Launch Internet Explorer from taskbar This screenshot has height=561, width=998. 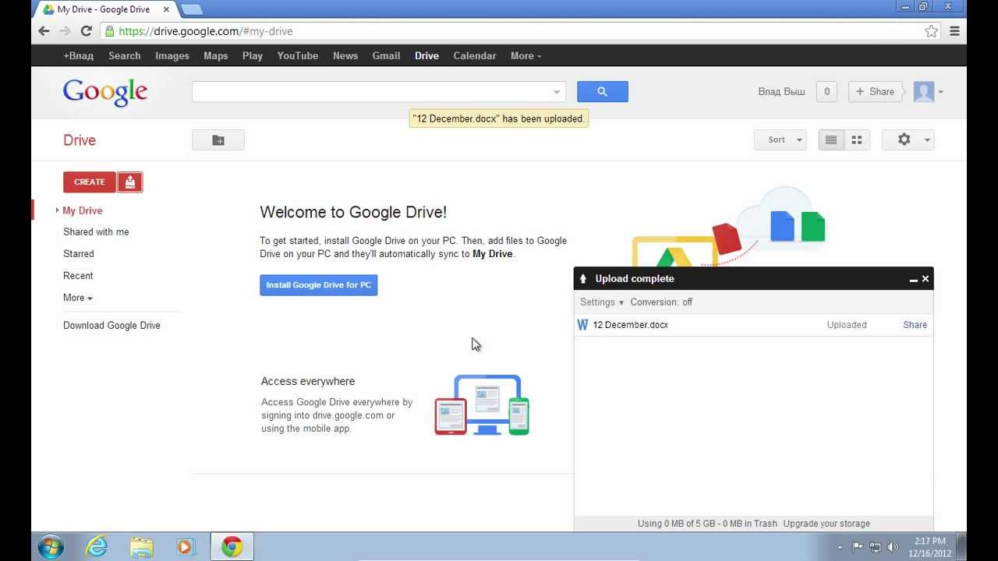click(x=97, y=547)
